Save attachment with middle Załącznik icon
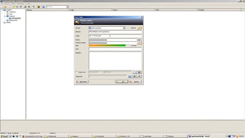 (134, 76)
